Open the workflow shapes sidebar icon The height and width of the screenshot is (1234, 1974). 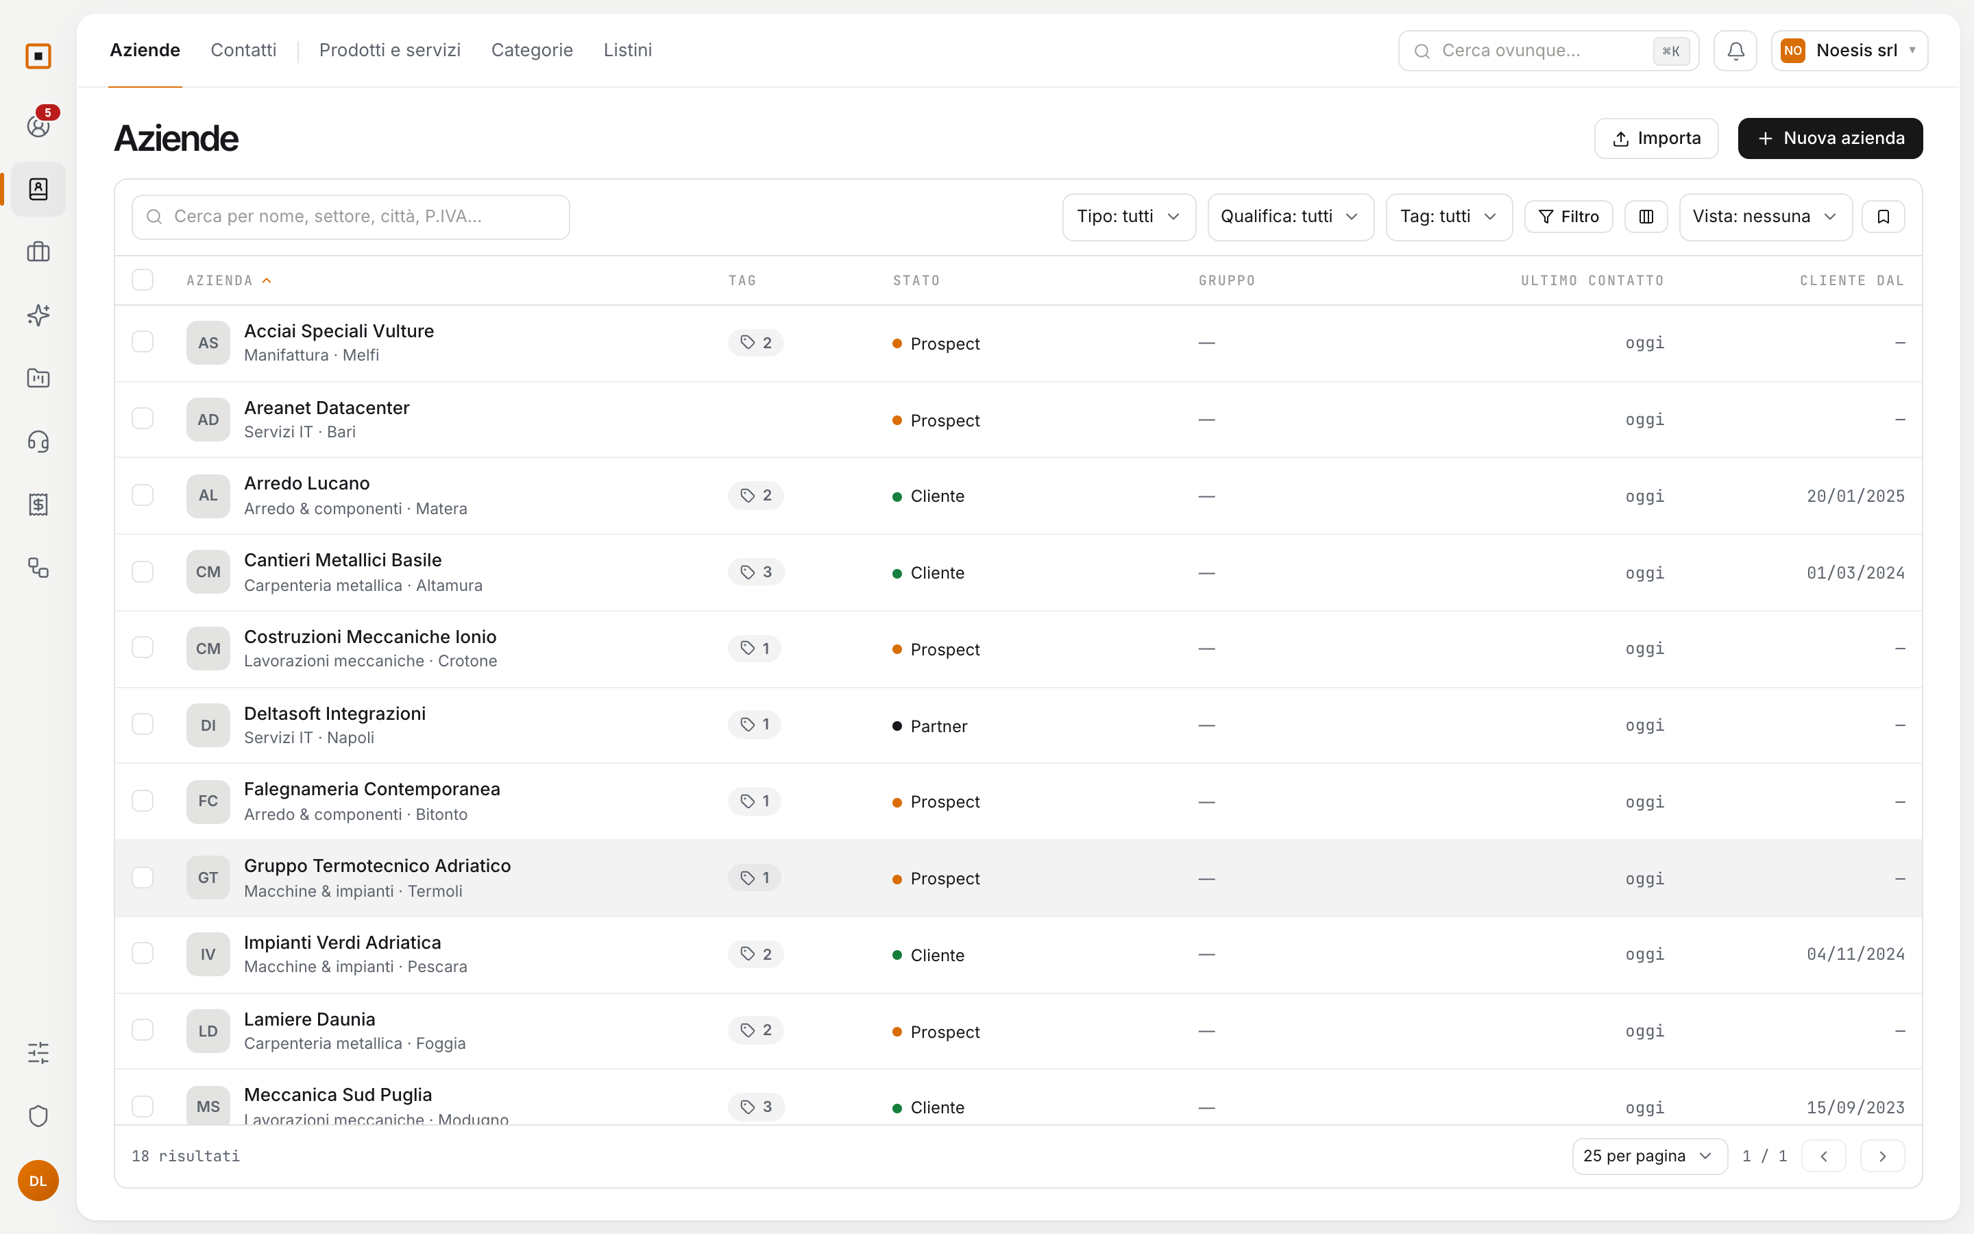click(x=38, y=567)
